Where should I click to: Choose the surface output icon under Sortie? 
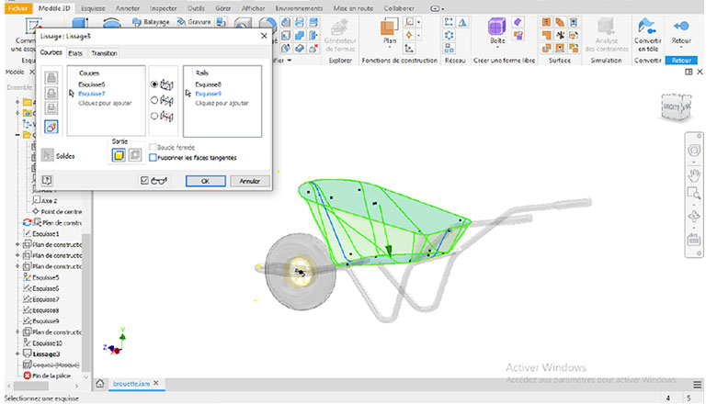(133, 156)
